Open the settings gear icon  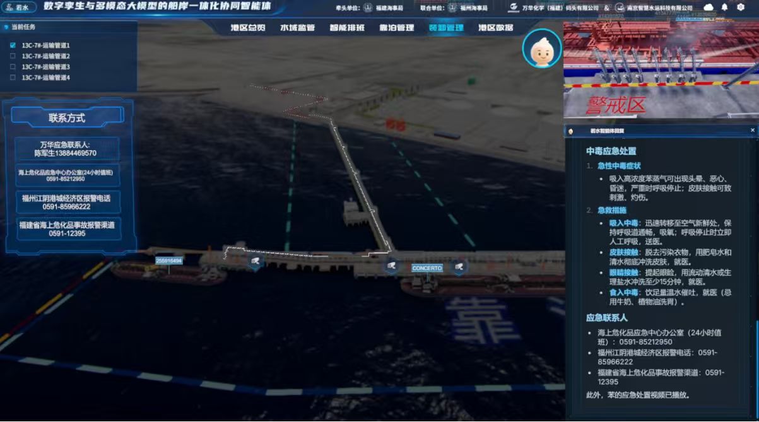(741, 8)
